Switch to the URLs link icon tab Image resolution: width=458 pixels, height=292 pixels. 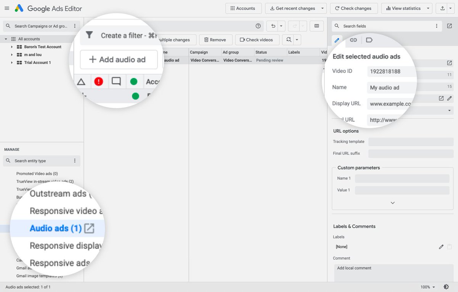click(353, 40)
